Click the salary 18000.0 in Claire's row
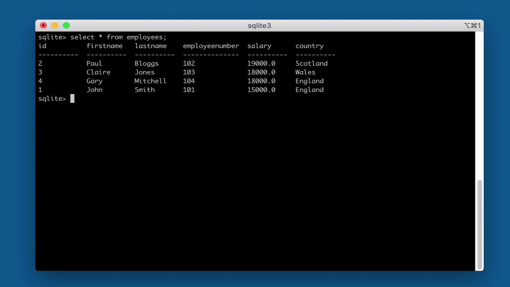The image size is (510, 287). point(261,72)
